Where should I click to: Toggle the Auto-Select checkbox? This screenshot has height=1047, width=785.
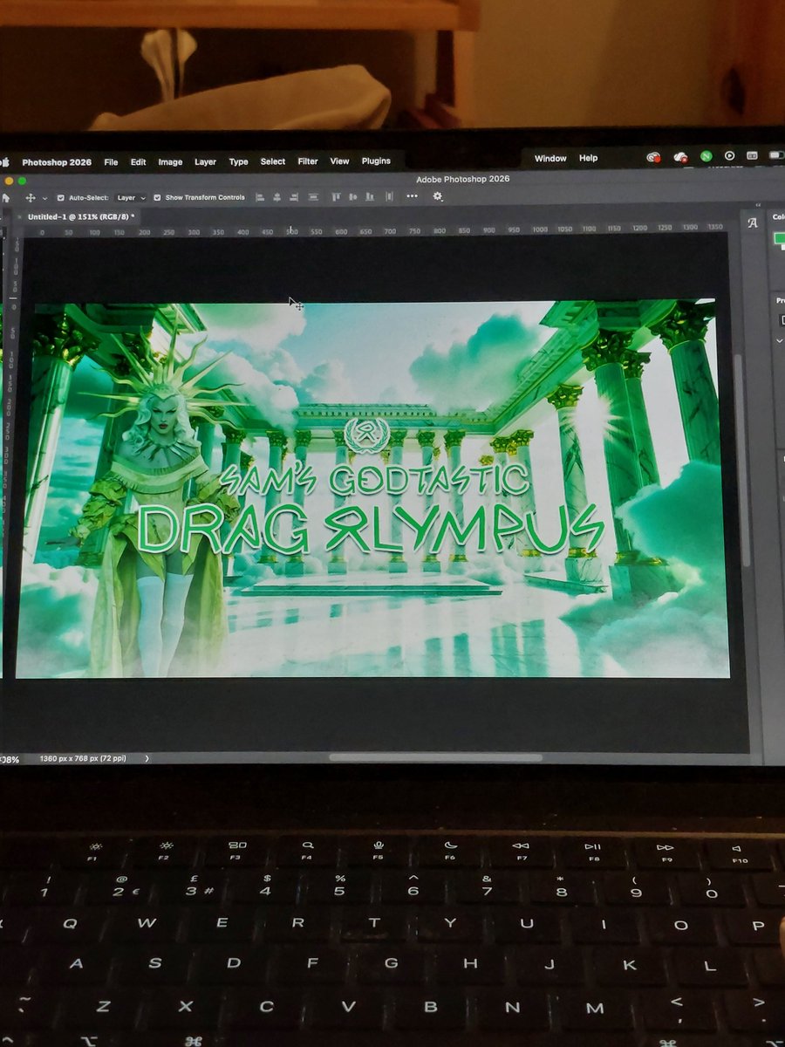[60, 198]
